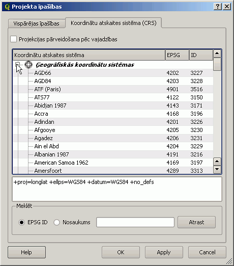Click the Apply button
234x266 pixels.
(164, 252)
